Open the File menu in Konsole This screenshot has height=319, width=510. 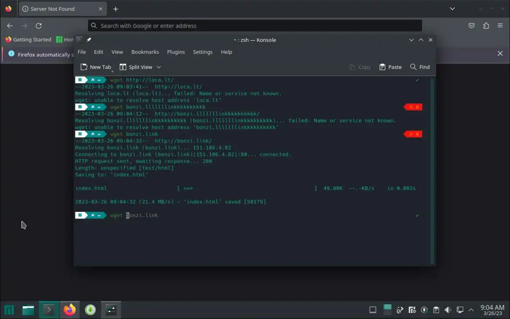(82, 52)
